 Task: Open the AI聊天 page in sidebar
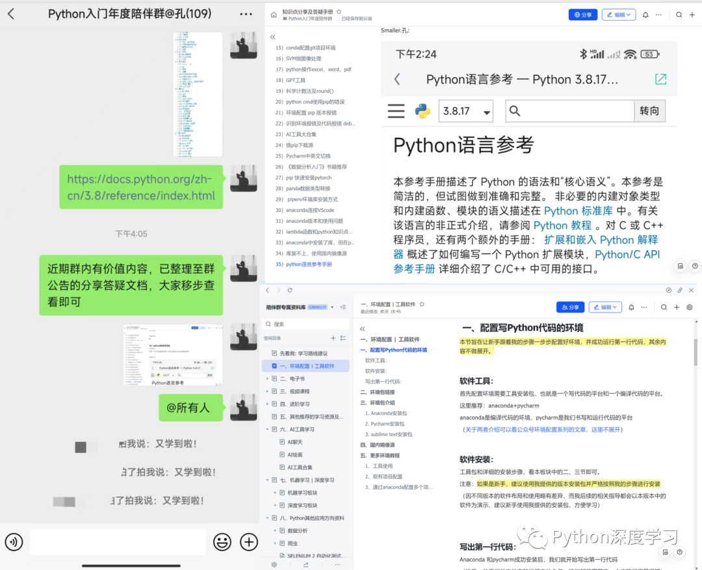[x=295, y=442]
